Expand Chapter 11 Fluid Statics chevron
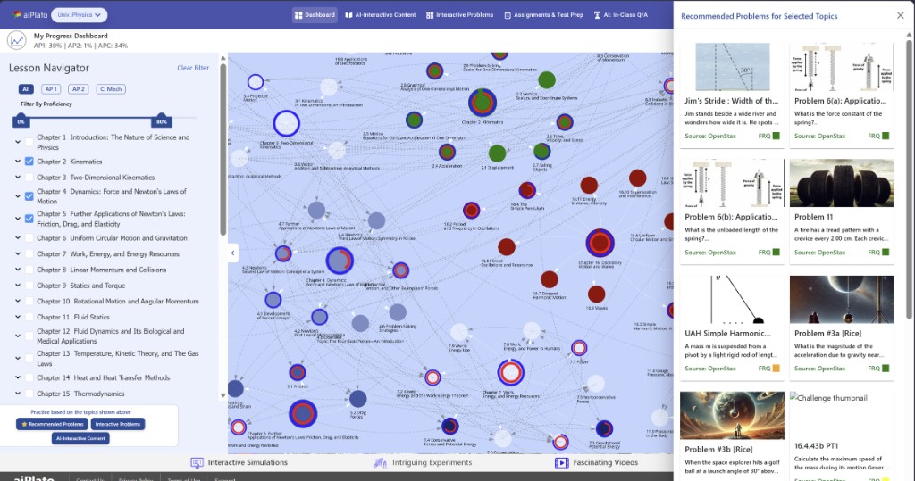915x481 pixels. point(18,317)
